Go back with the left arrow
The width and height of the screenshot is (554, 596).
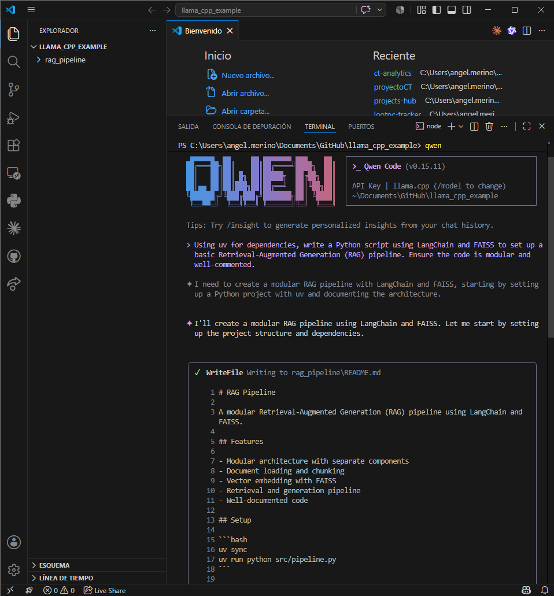pyautogui.click(x=152, y=10)
